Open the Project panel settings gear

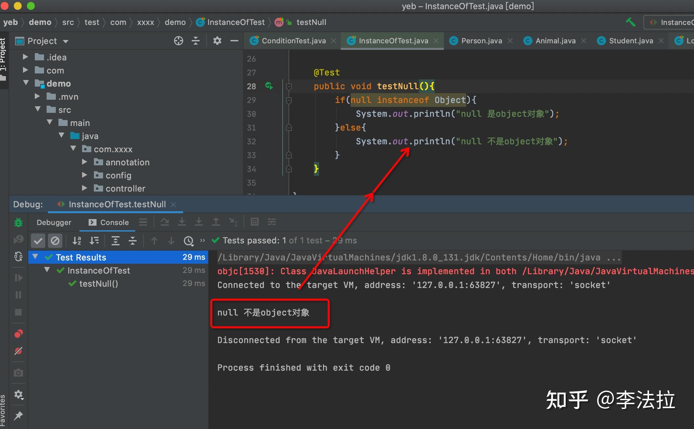tap(217, 41)
